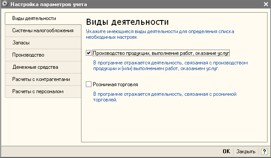Select the Виды деятельности tab
This screenshot has height=158, width=271.
click(43, 18)
